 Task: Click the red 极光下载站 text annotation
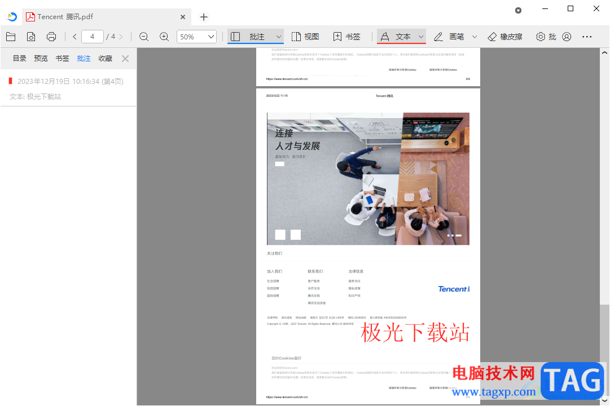tap(415, 333)
